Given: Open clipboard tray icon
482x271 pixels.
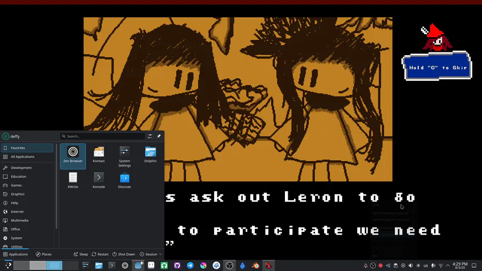Looking at the screenshot, I should (x=396, y=266).
